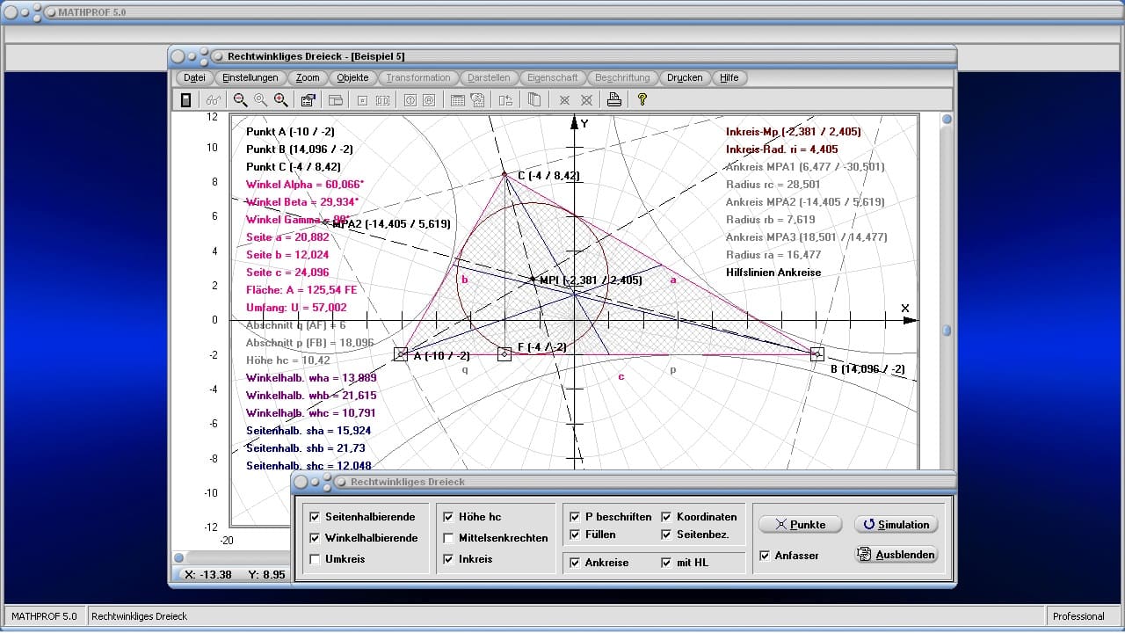Click the 'Professional' status bar entry

(x=1078, y=616)
